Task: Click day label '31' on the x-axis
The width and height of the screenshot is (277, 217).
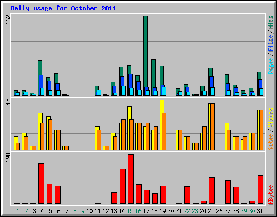Action: pos(260,211)
